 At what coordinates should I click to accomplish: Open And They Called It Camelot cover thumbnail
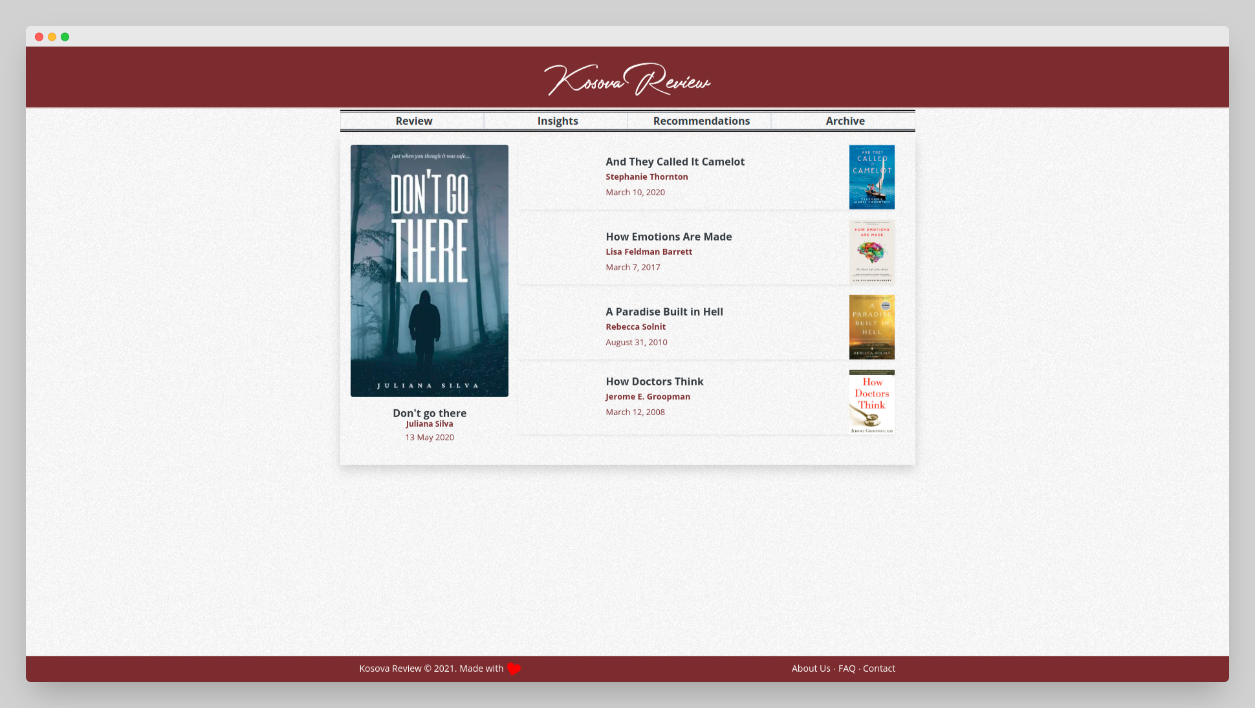871,177
